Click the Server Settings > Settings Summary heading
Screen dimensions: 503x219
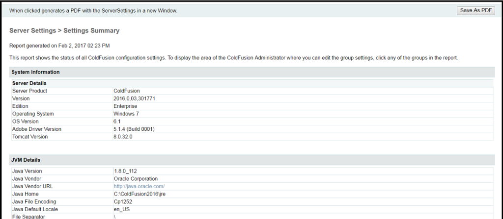tap(64, 31)
